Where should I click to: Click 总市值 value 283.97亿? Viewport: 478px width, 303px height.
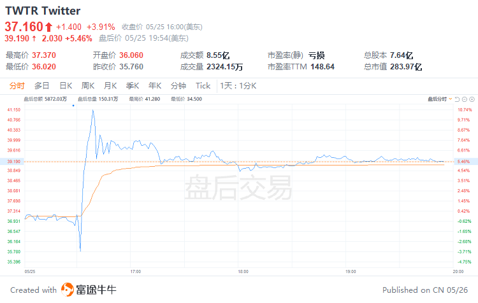point(406,67)
